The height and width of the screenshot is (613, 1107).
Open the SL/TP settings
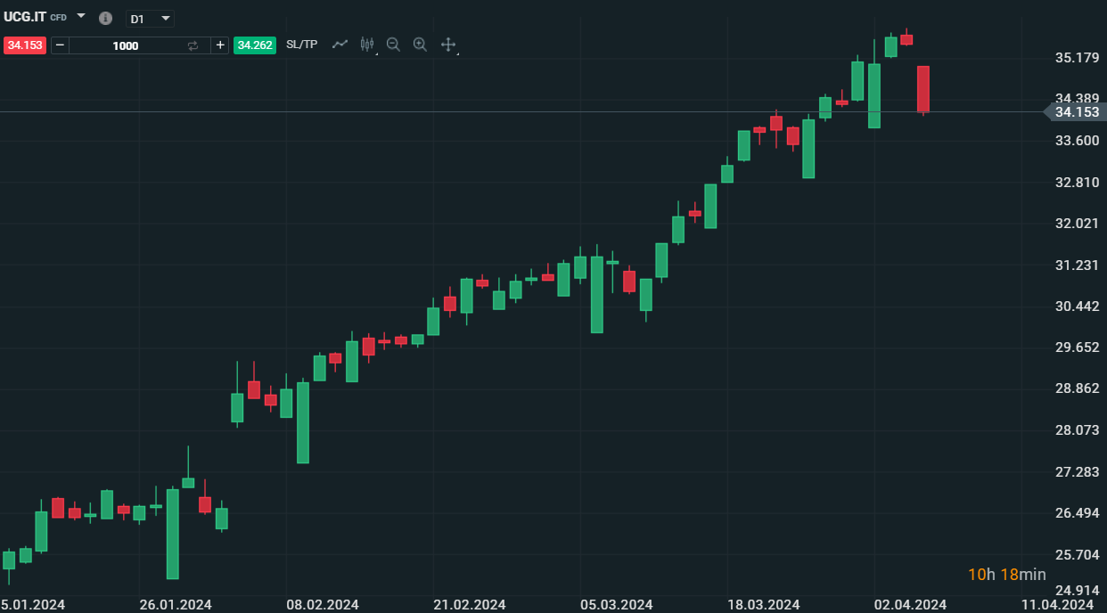pyautogui.click(x=301, y=45)
